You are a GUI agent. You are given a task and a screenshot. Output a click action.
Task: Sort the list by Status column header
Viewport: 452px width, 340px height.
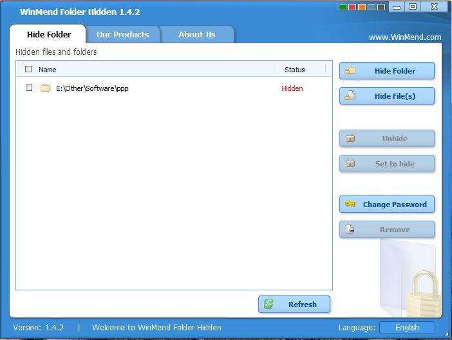tap(294, 70)
